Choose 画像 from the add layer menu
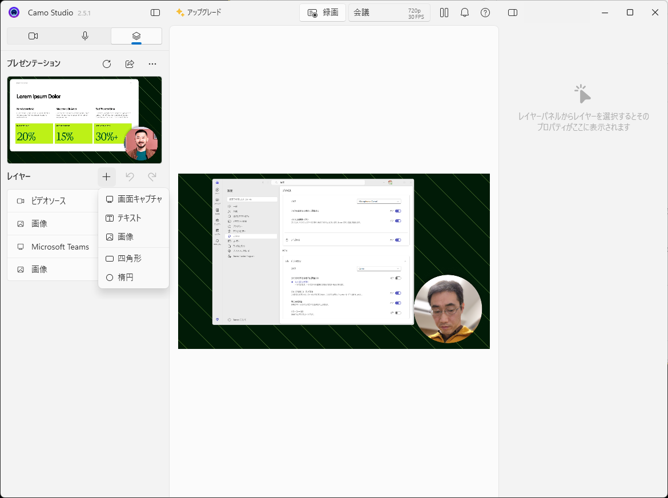This screenshot has height=498, width=668. 134,237
